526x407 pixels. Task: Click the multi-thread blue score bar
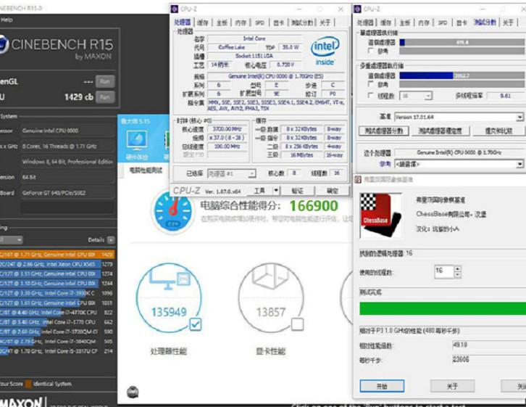(426, 75)
